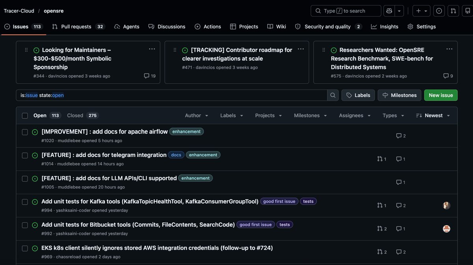Expand Copilot dropdown arrow beside chat icon

(399, 11)
